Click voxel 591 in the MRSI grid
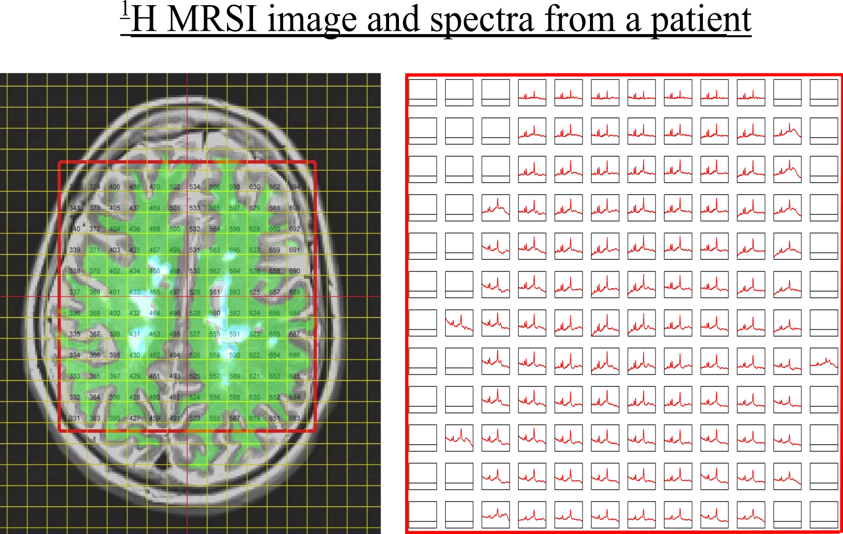This screenshot has width=843, height=534. [x=234, y=334]
